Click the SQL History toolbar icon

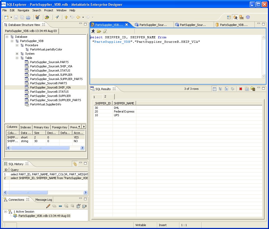coord(75,164)
